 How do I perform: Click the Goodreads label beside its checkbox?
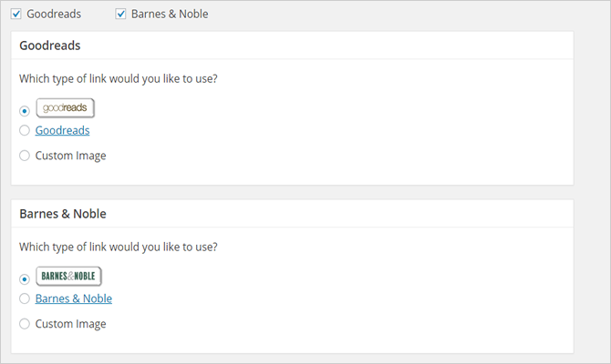pyautogui.click(x=54, y=14)
